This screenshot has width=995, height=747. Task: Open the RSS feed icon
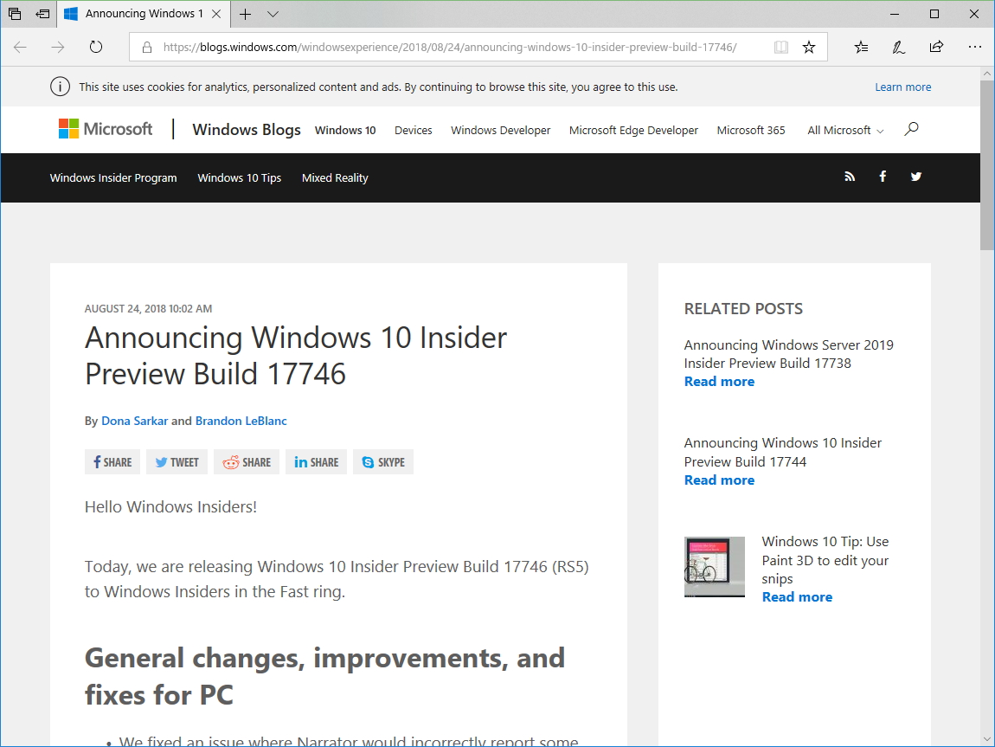click(849, 177)
